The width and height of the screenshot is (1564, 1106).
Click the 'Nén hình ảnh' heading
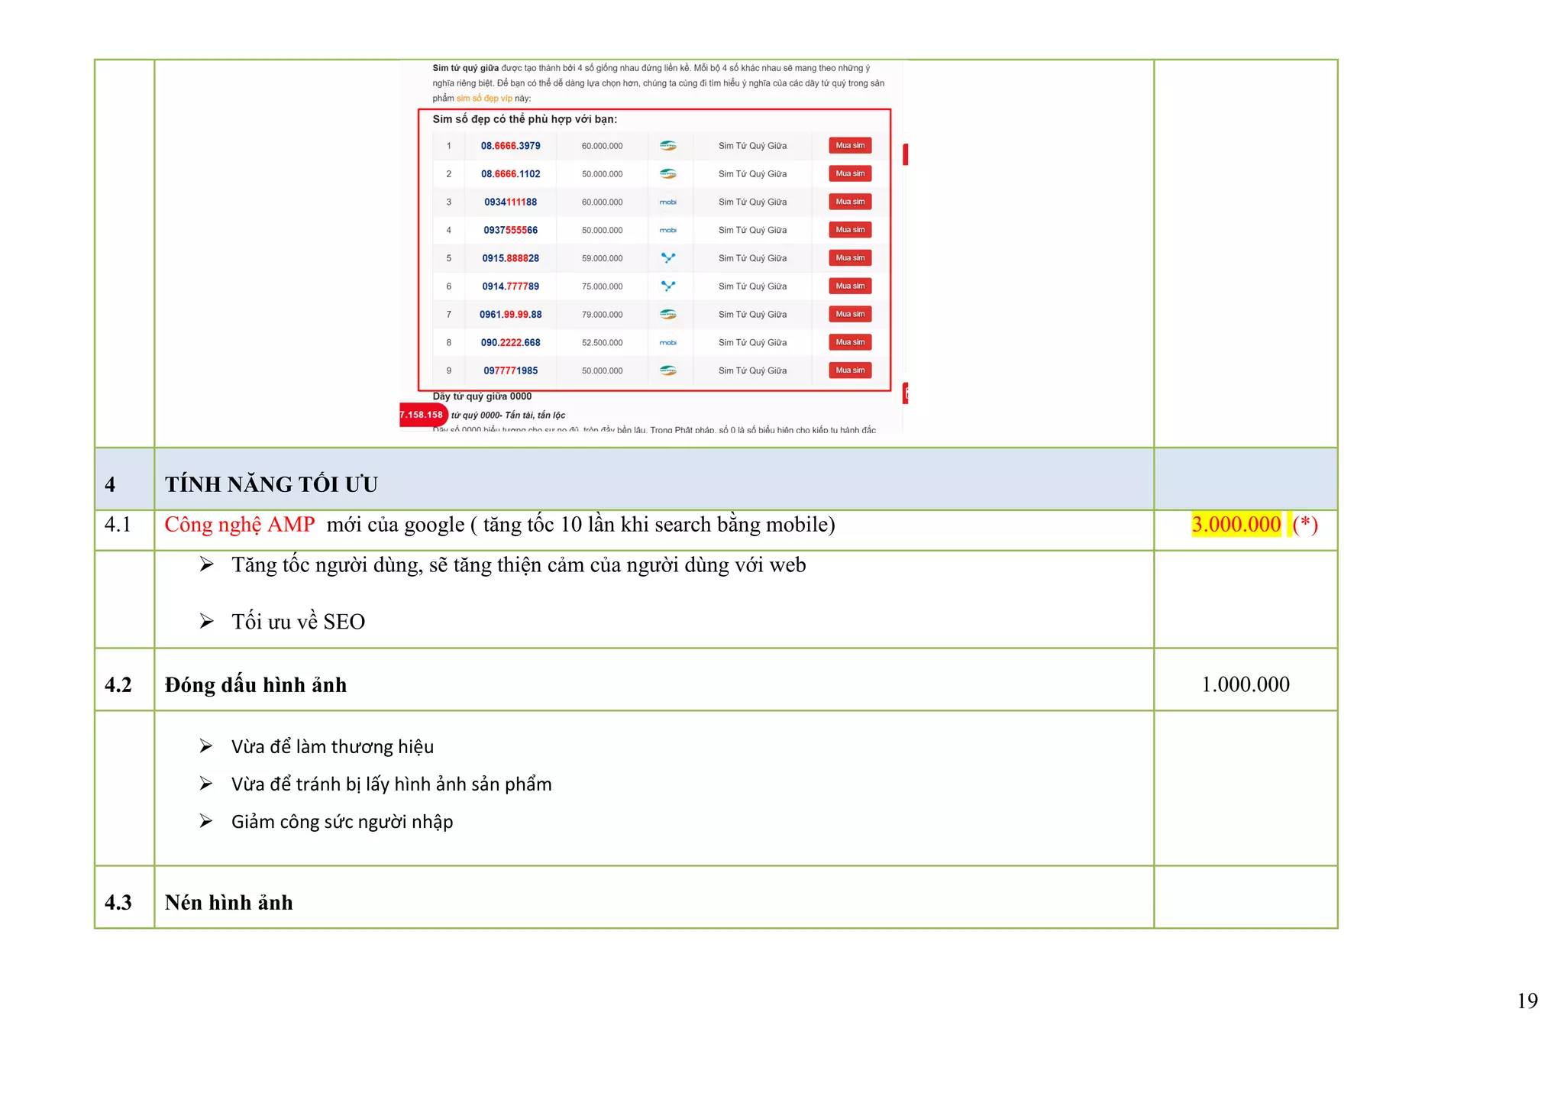coord(229,902)
